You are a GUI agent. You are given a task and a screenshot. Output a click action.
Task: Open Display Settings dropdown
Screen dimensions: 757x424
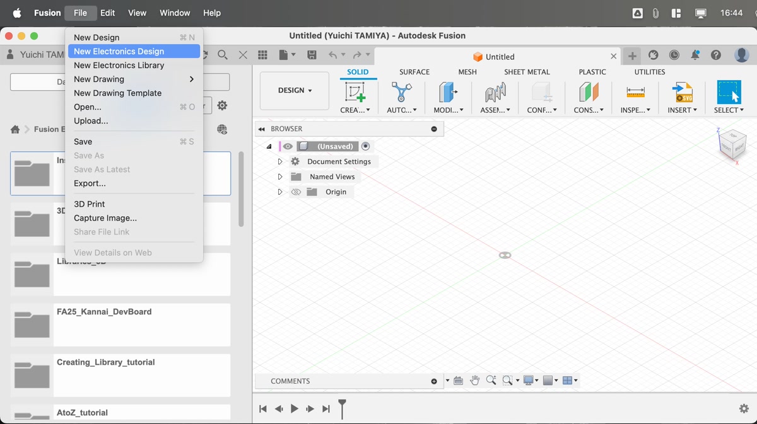(531, 381)
